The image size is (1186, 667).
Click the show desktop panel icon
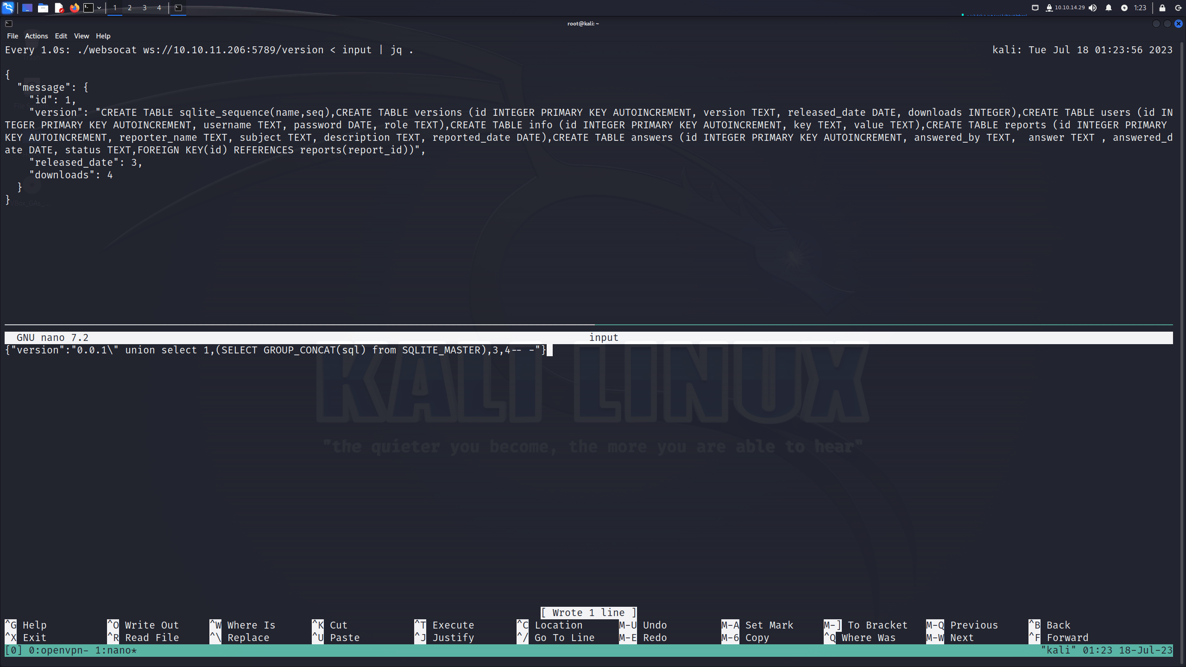point(27,7)
